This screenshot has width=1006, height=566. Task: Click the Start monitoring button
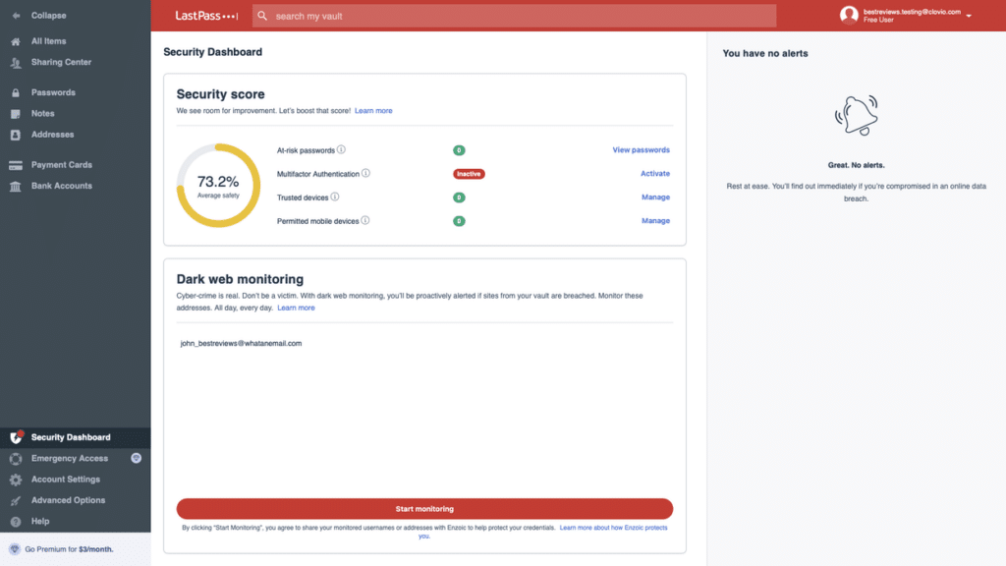[x=424, y=509]
